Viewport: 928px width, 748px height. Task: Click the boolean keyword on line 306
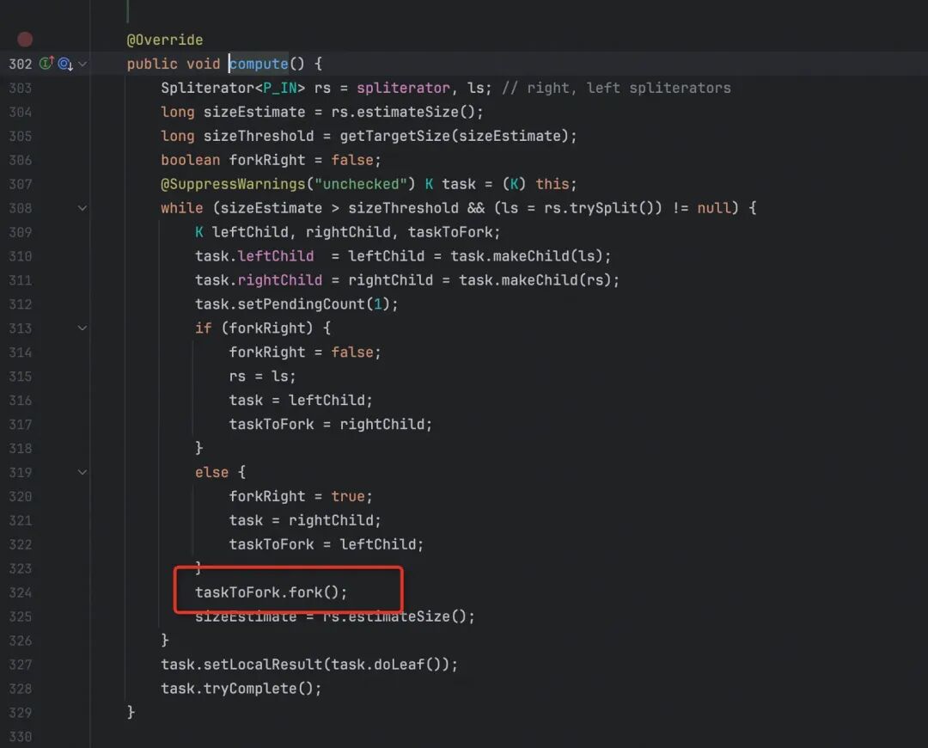pyautogui.click(x=191, y=160)
